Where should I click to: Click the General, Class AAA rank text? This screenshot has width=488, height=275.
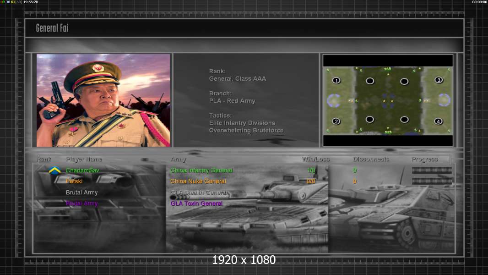[238, 79]
